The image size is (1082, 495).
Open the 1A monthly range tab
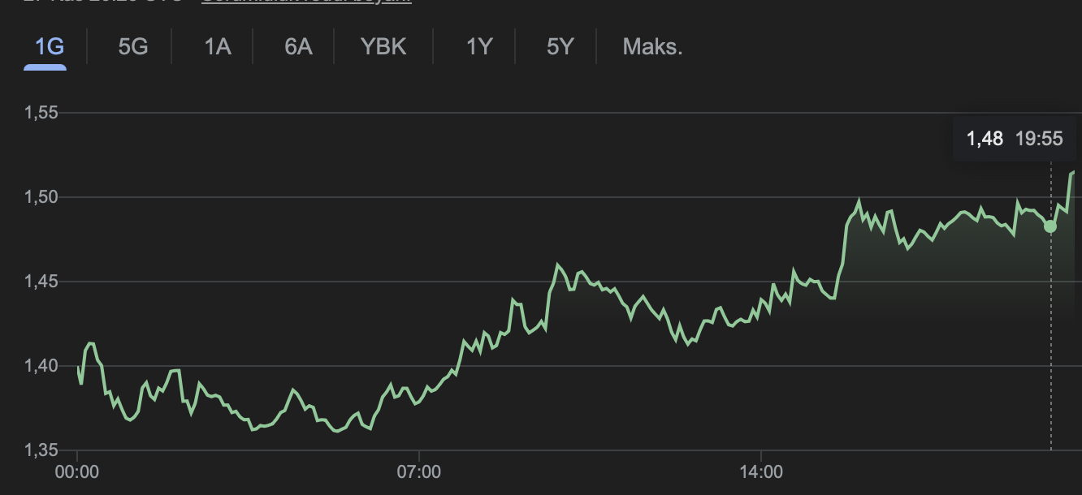coord(218,47)
